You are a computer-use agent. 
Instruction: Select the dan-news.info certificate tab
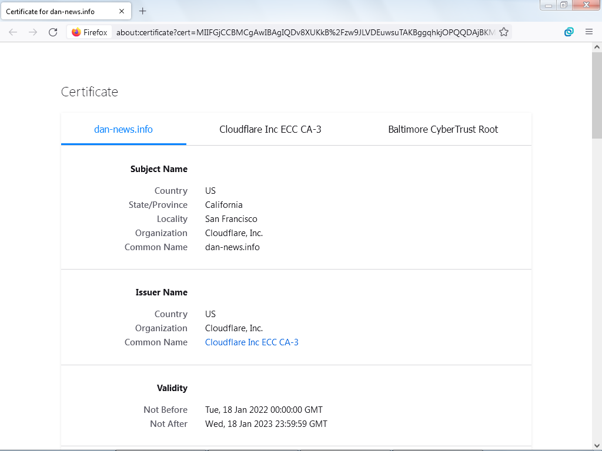pos(123,129)
